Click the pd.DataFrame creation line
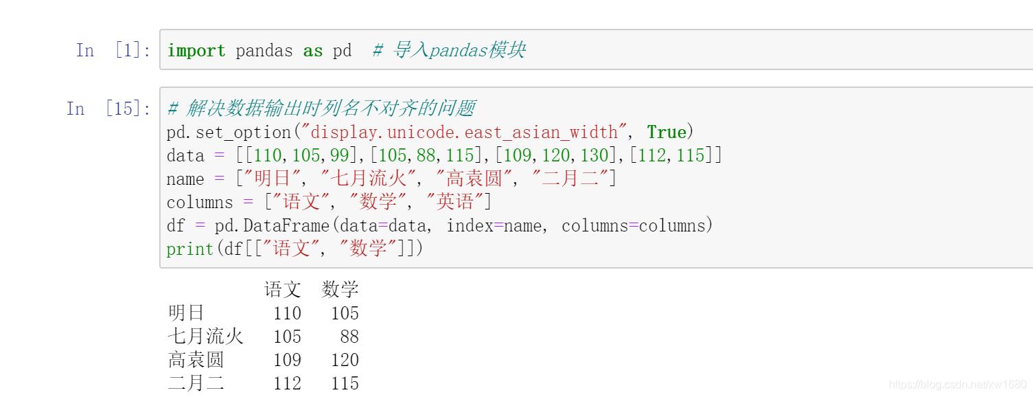 pos(439,226)
